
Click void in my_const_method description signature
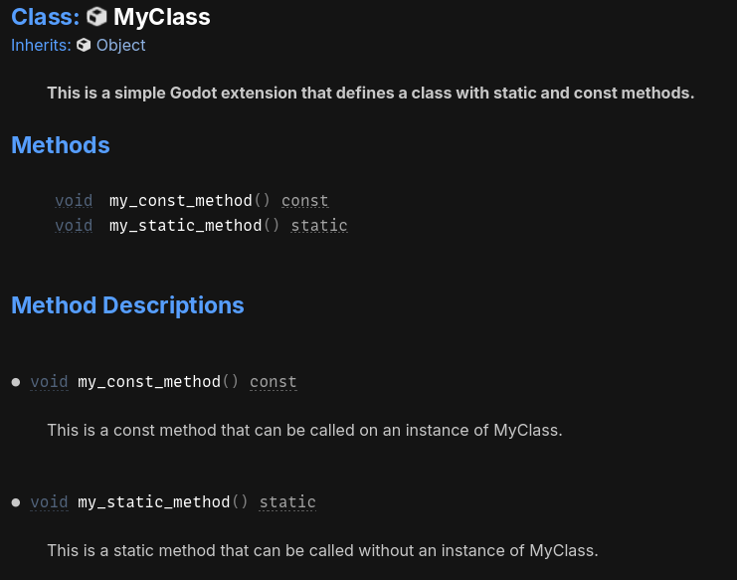click(50, 382)
